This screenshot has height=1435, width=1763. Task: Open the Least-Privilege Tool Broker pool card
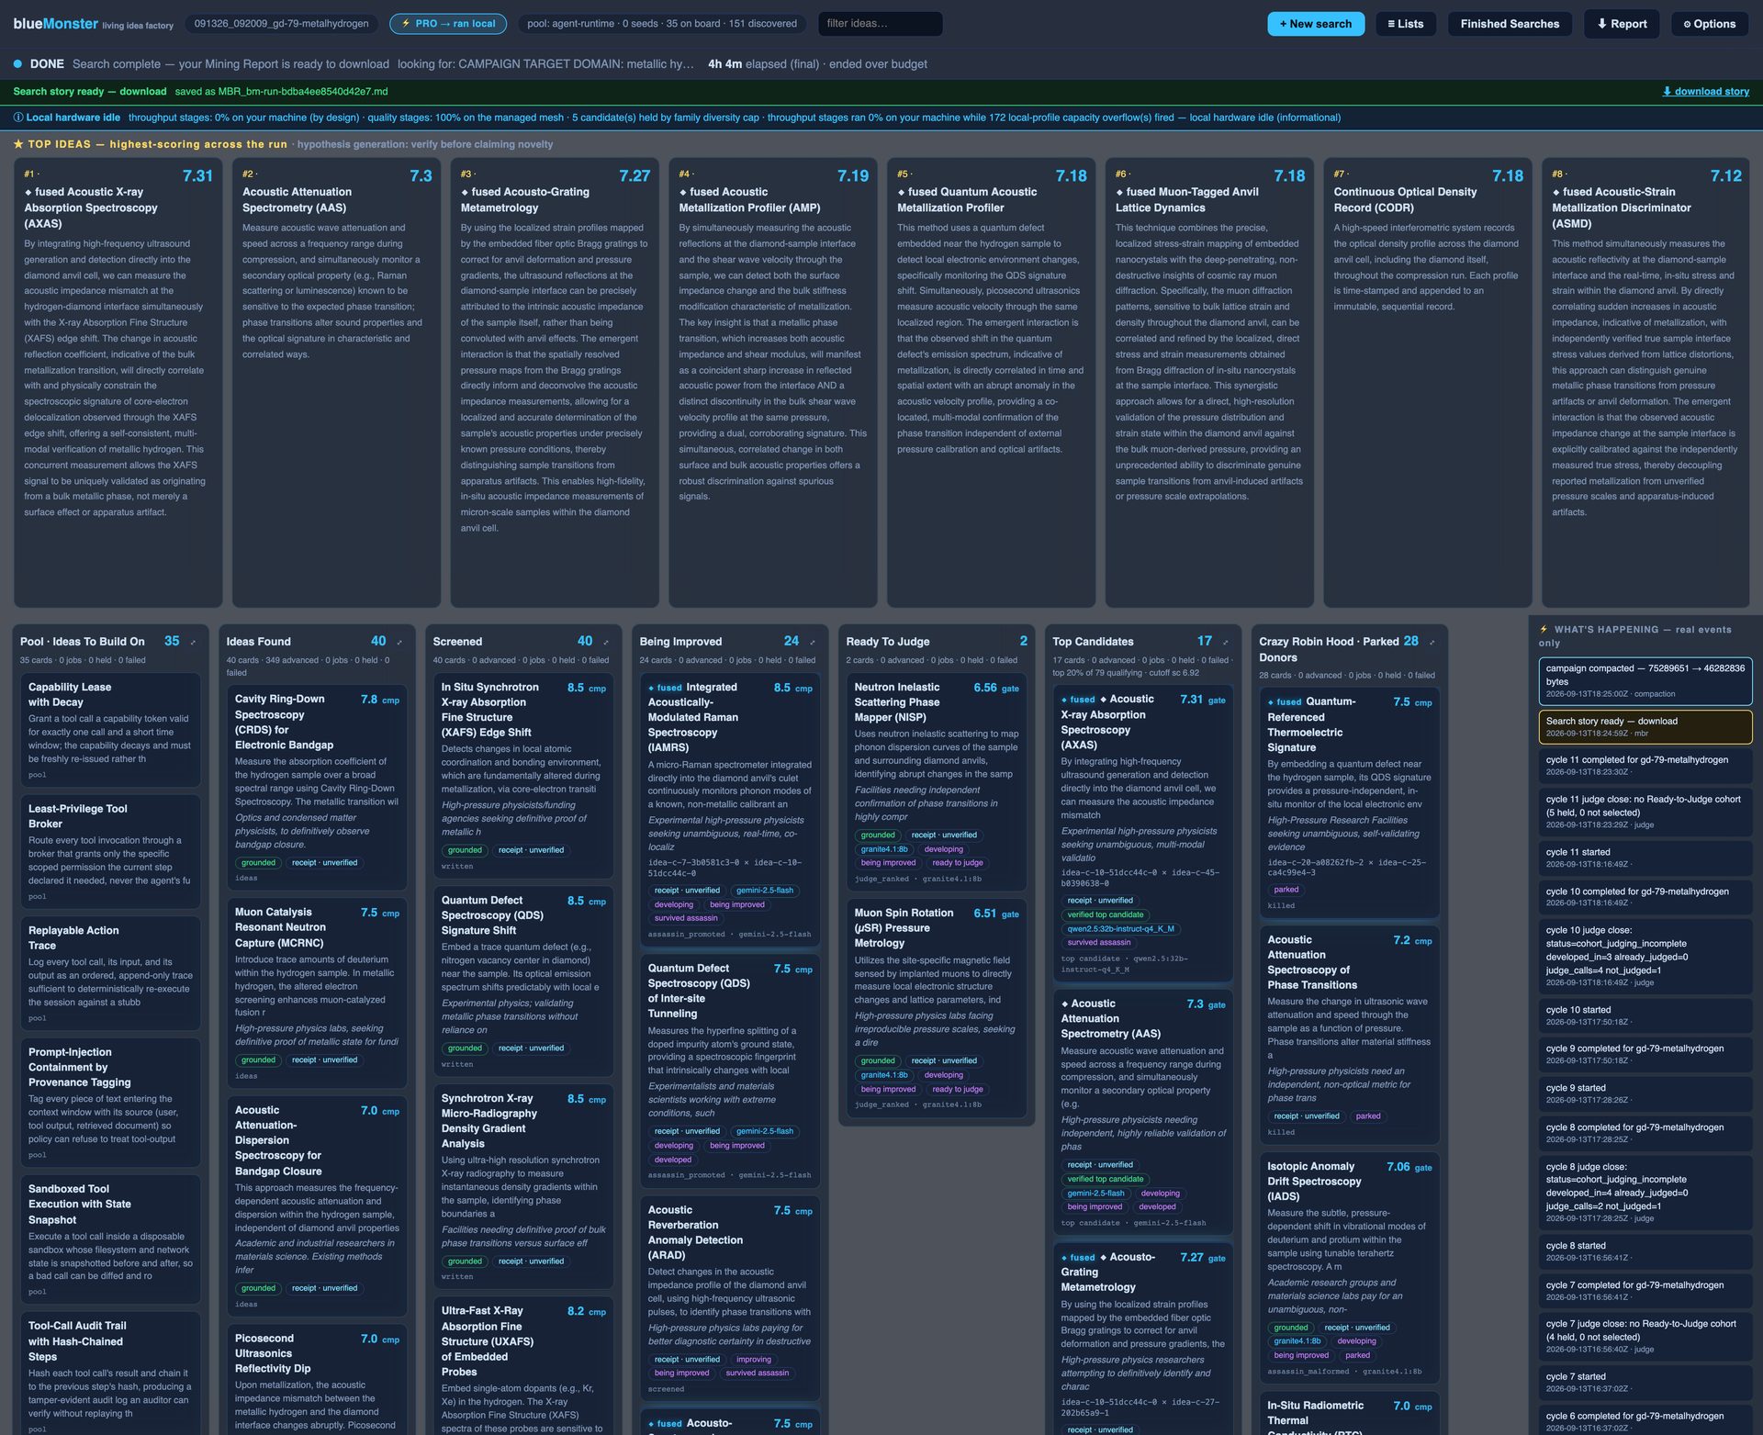tap(110, 851)
